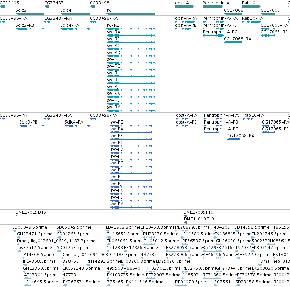Select EST label RH14292.3prime
The height and width of the screenshot is (287, 290).
coord(104,261)
